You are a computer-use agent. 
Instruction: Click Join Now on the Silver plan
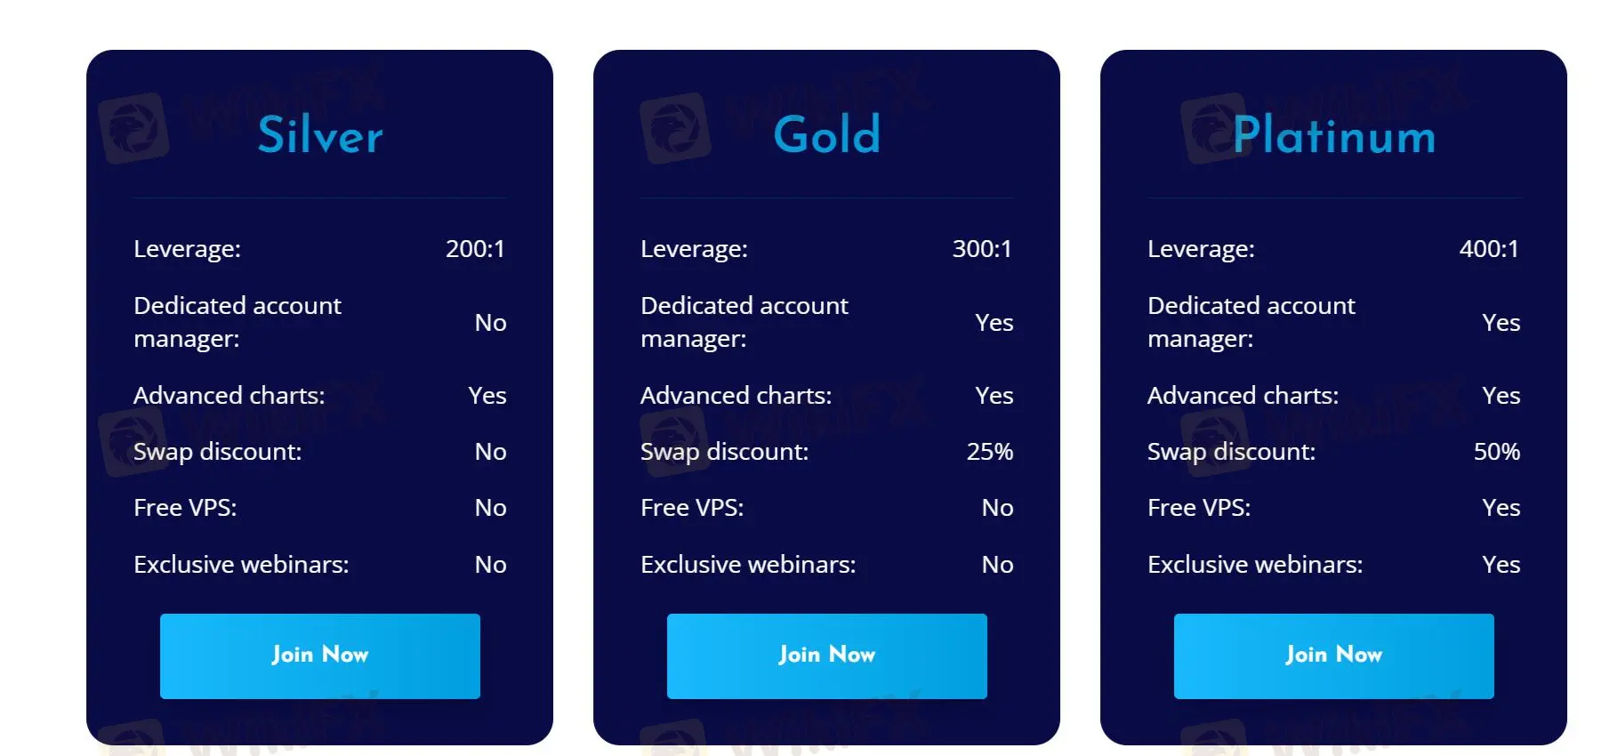tap(320, 655)
